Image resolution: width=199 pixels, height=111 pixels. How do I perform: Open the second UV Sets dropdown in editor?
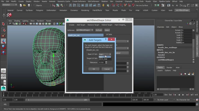pyautogui.click(x=123, y=48)
